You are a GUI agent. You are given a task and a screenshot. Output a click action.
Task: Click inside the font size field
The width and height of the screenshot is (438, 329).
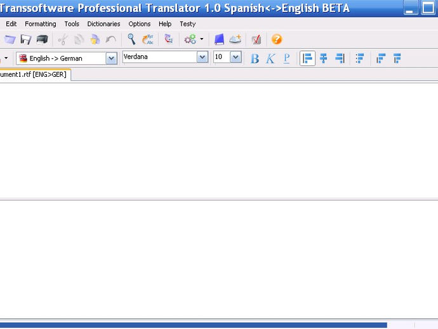tap(222, 57)
